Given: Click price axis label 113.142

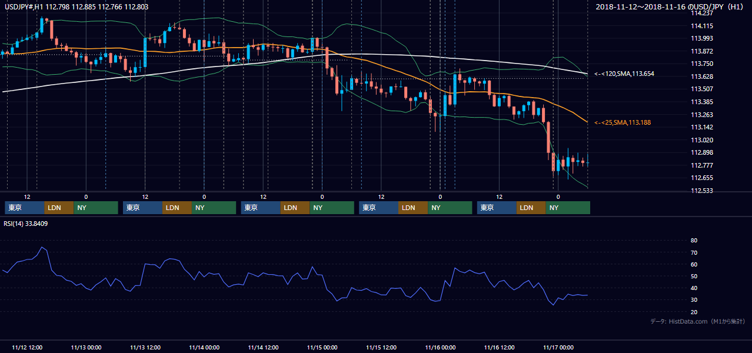Looking at the screenshot, I should click(x=702, y=127).
